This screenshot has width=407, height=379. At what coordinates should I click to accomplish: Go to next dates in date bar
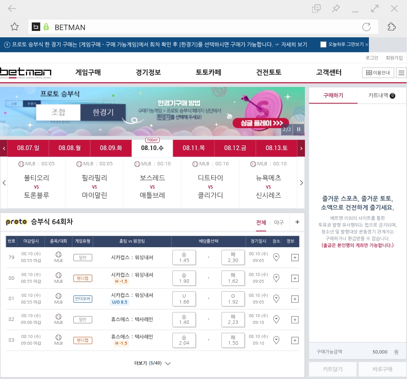[x=301, y=148]
